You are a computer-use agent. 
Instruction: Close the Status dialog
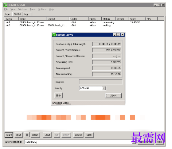[122, 35]
